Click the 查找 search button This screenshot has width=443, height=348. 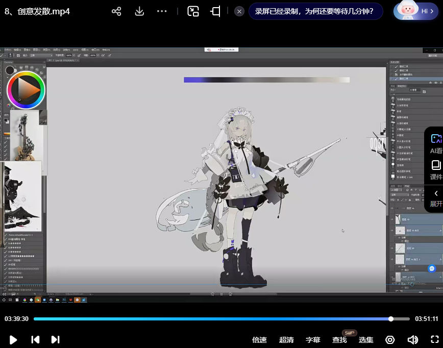[x=339, y=340]
